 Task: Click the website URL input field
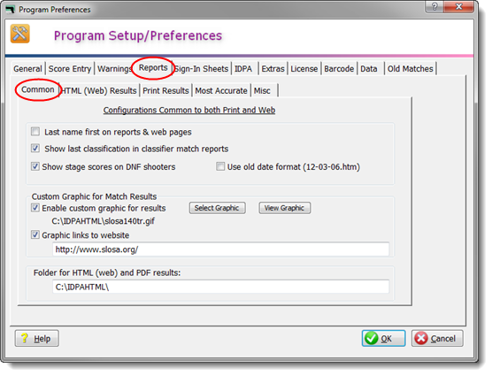click(221, 249)
